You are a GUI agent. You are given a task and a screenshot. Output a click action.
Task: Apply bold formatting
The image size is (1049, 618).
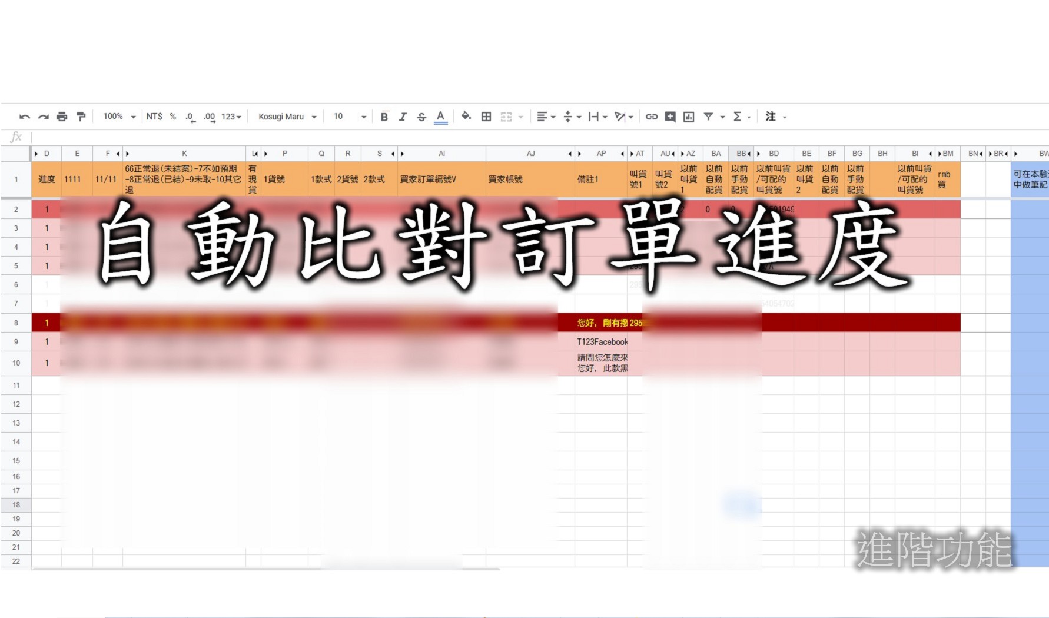[384, 117]
